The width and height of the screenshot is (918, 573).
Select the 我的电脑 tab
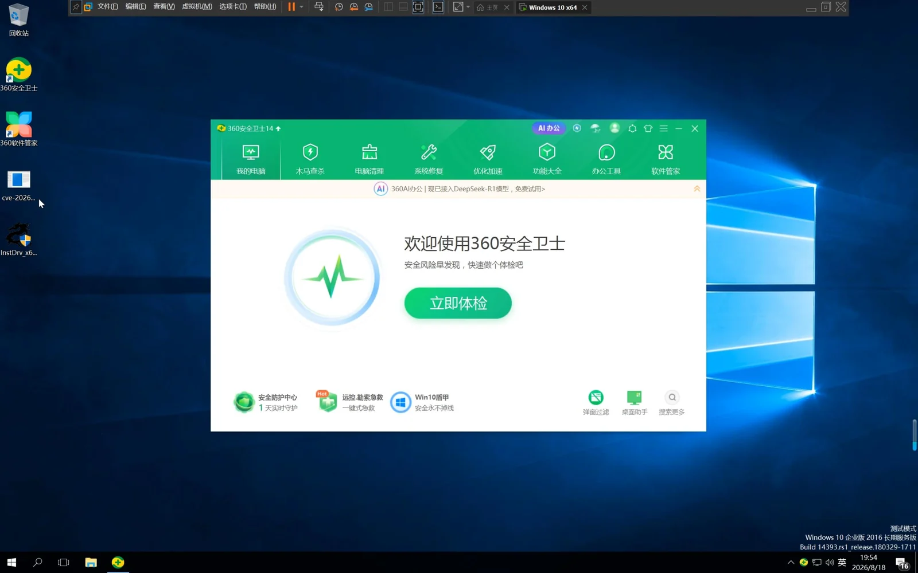pyautogui.click(x=251, y=159)
